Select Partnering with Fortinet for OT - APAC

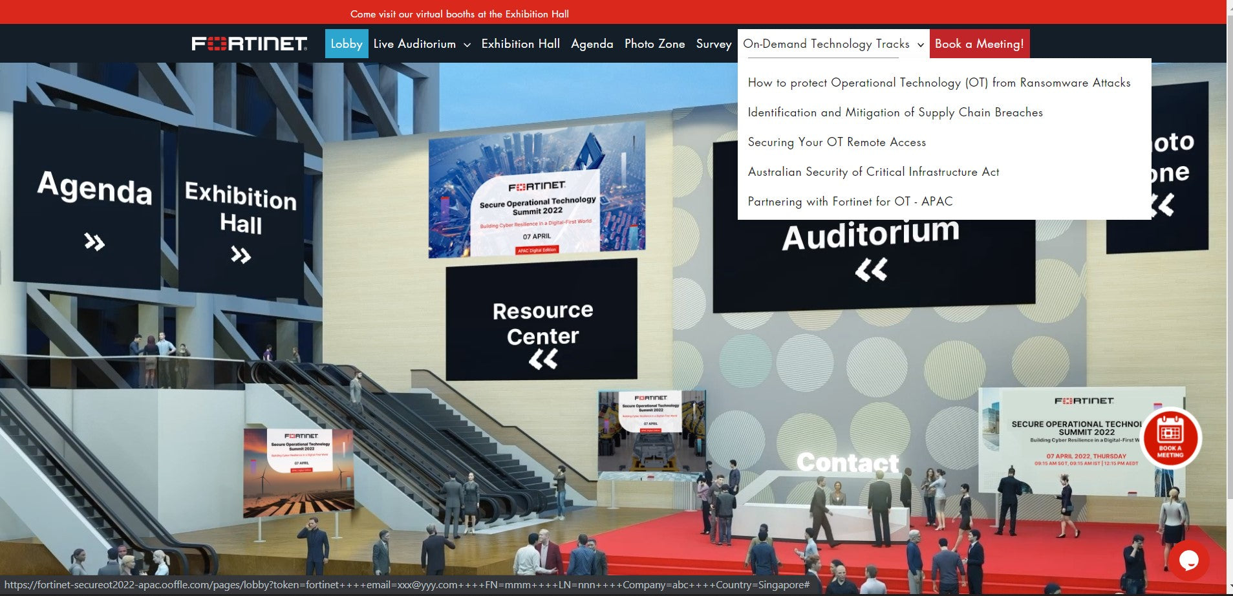(x=850, y=202)
